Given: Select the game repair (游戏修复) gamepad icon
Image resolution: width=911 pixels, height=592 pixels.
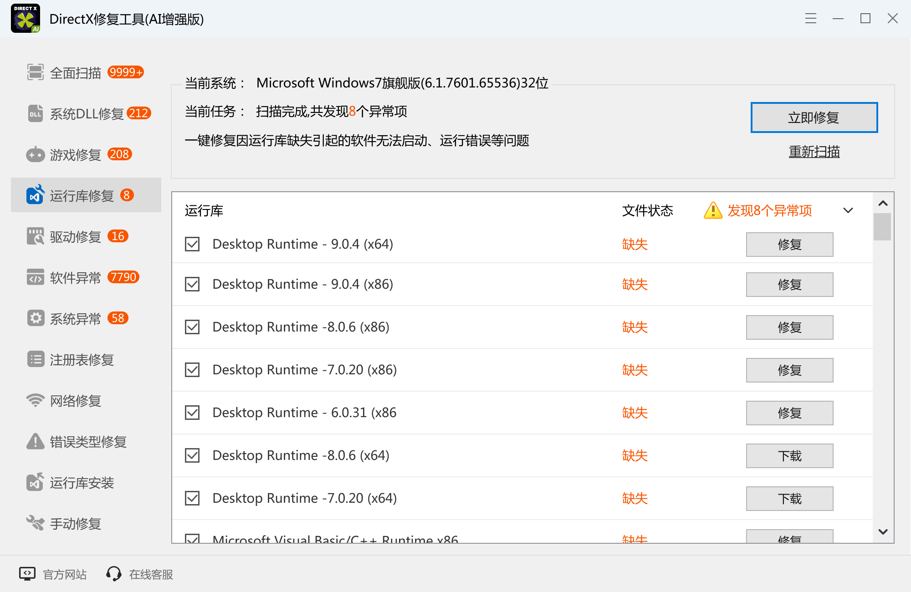Looking at the screenshot, I should click(35, 155).
